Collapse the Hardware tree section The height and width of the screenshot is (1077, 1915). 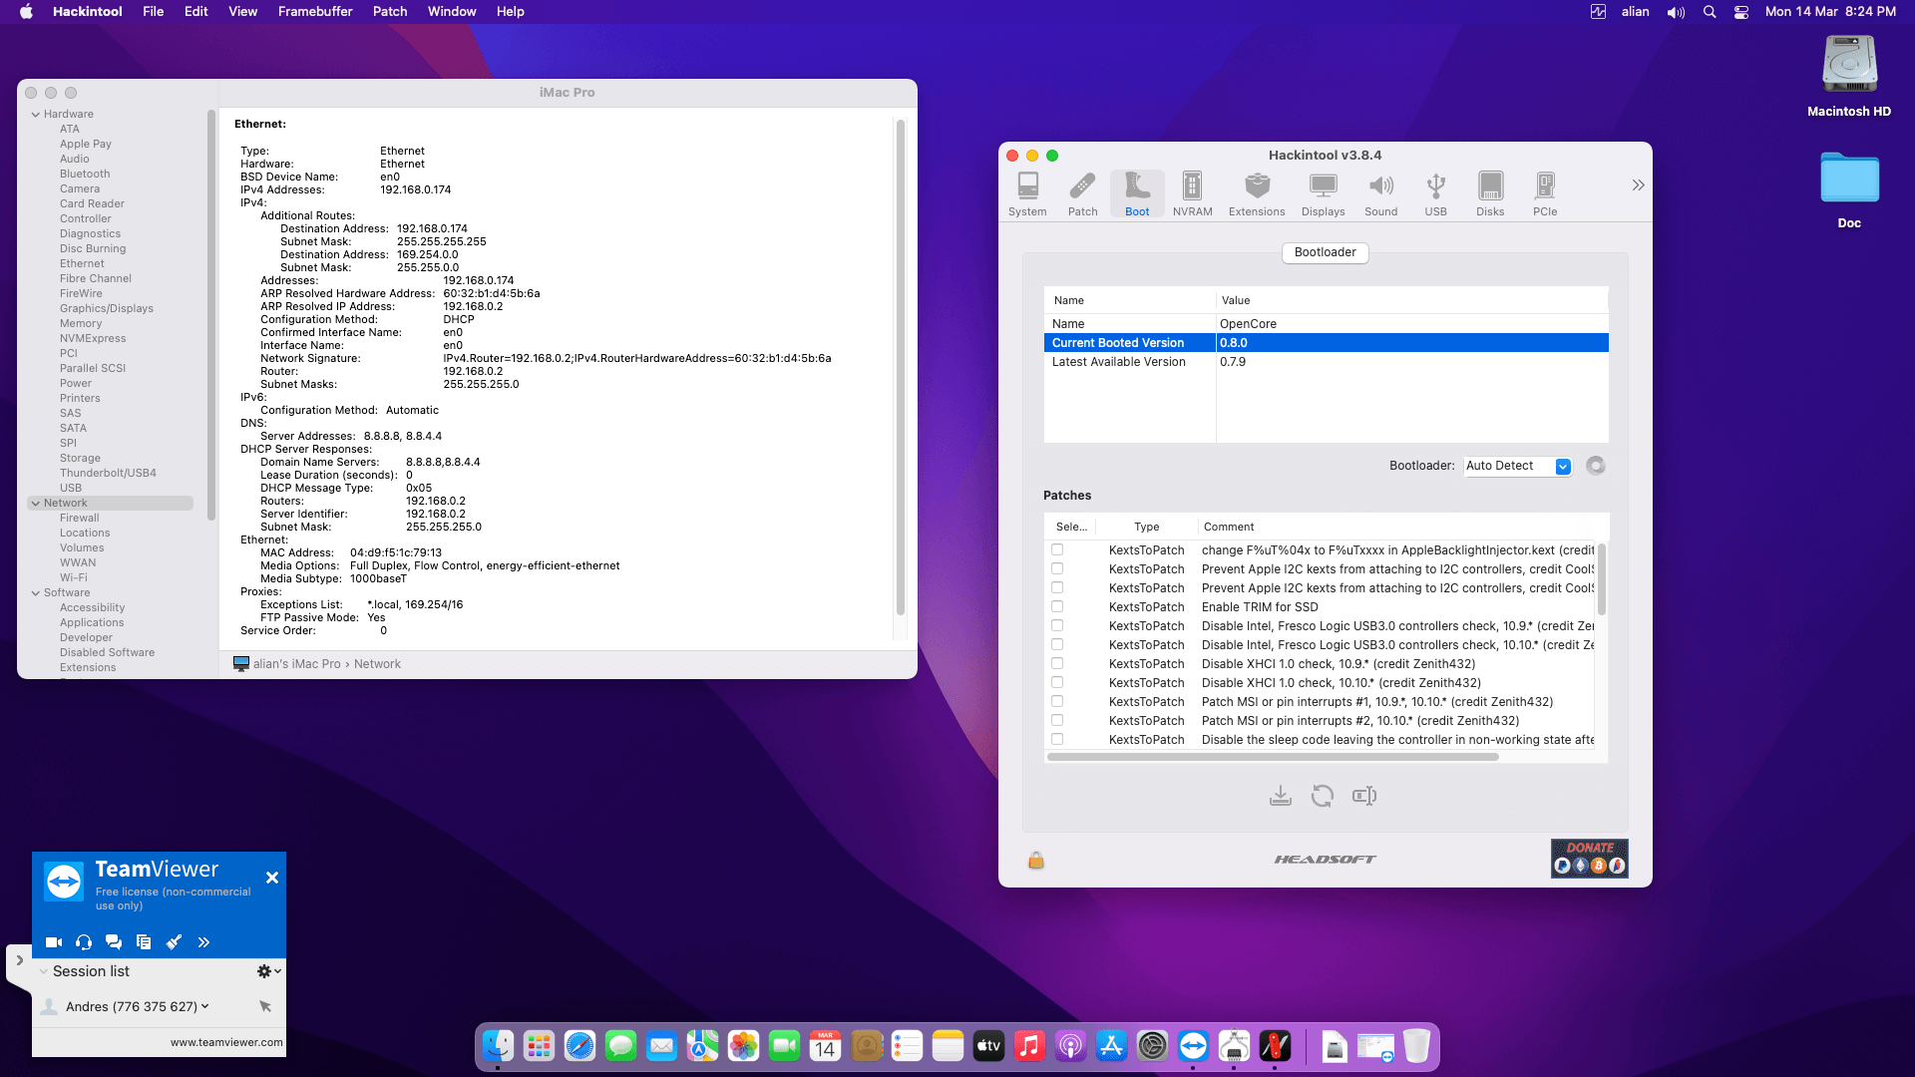(x=36, y=115)
